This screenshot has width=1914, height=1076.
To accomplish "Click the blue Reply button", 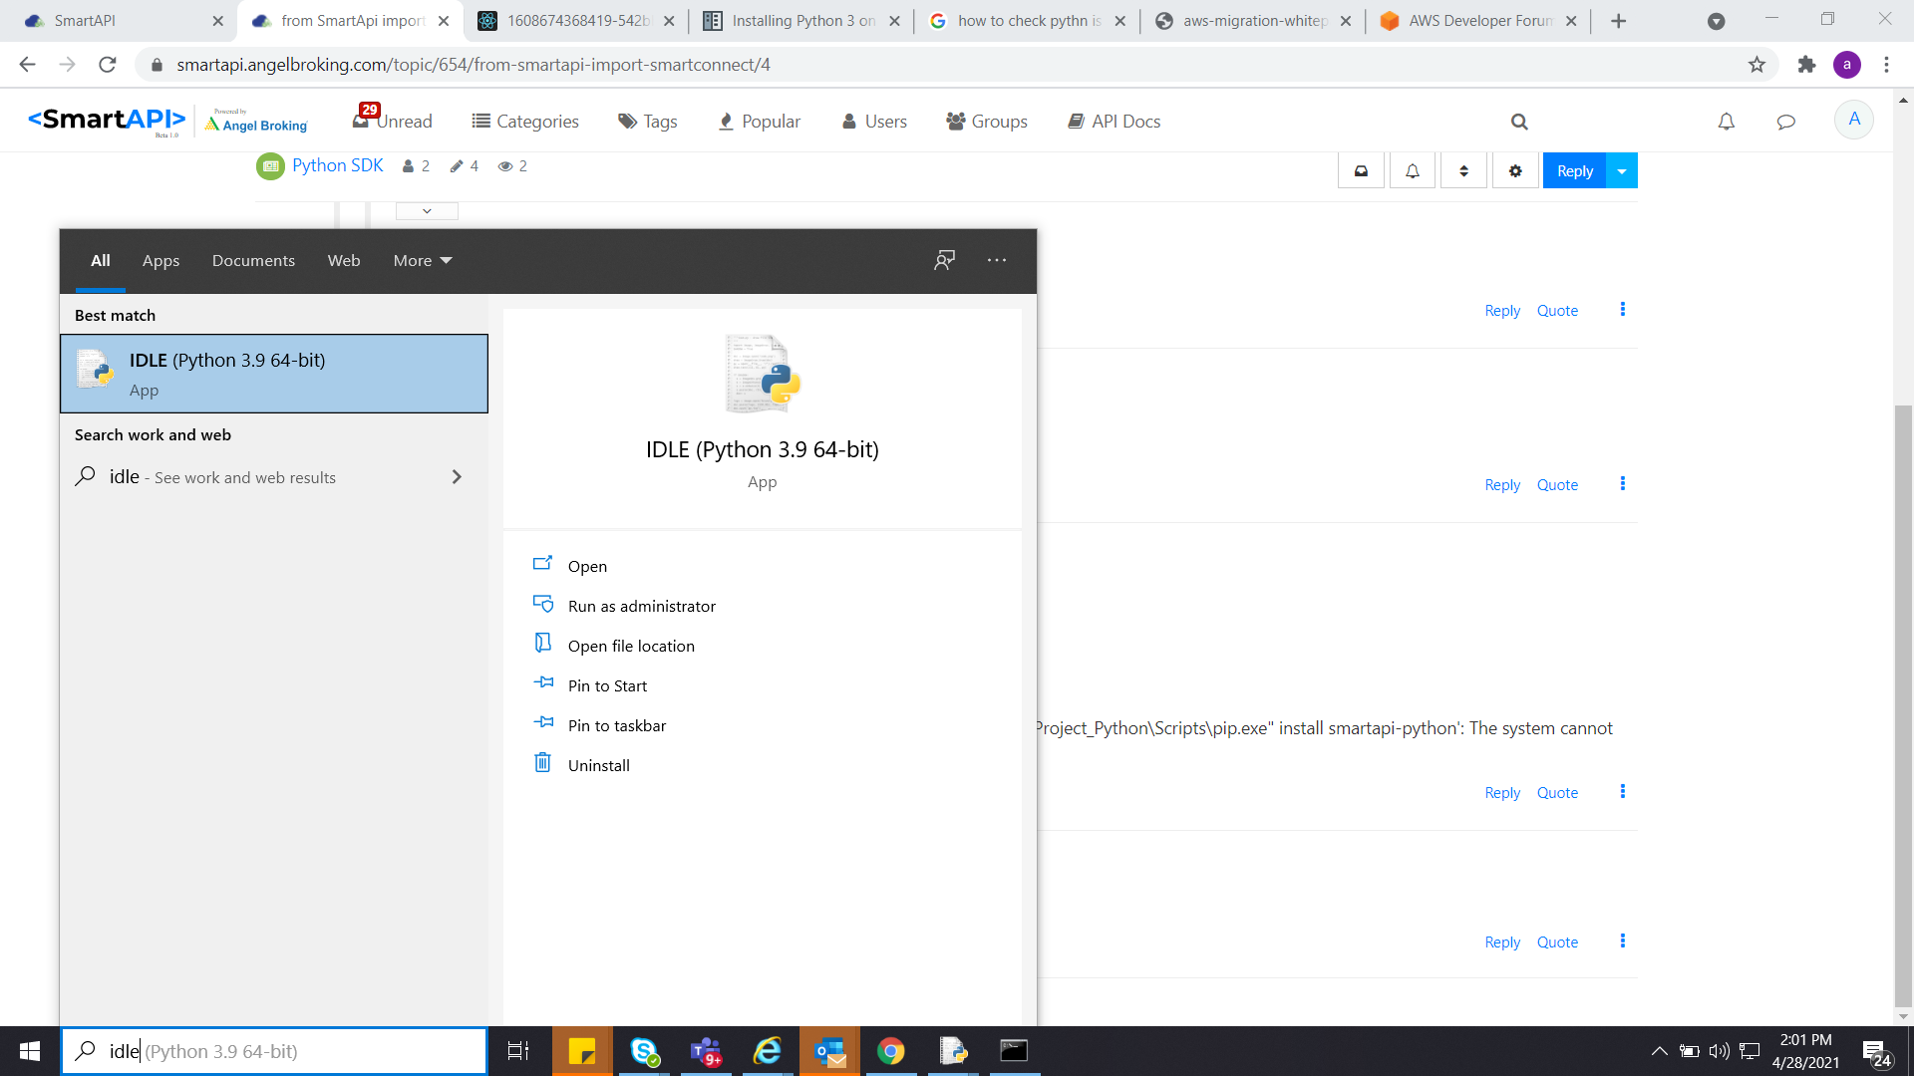I will coord(1575,170).
